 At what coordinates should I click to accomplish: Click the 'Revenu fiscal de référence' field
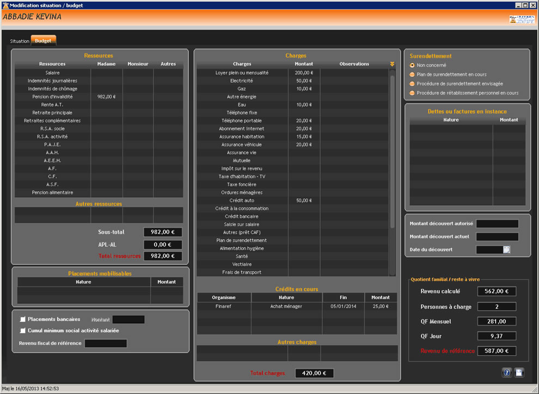tap(106, 343)
